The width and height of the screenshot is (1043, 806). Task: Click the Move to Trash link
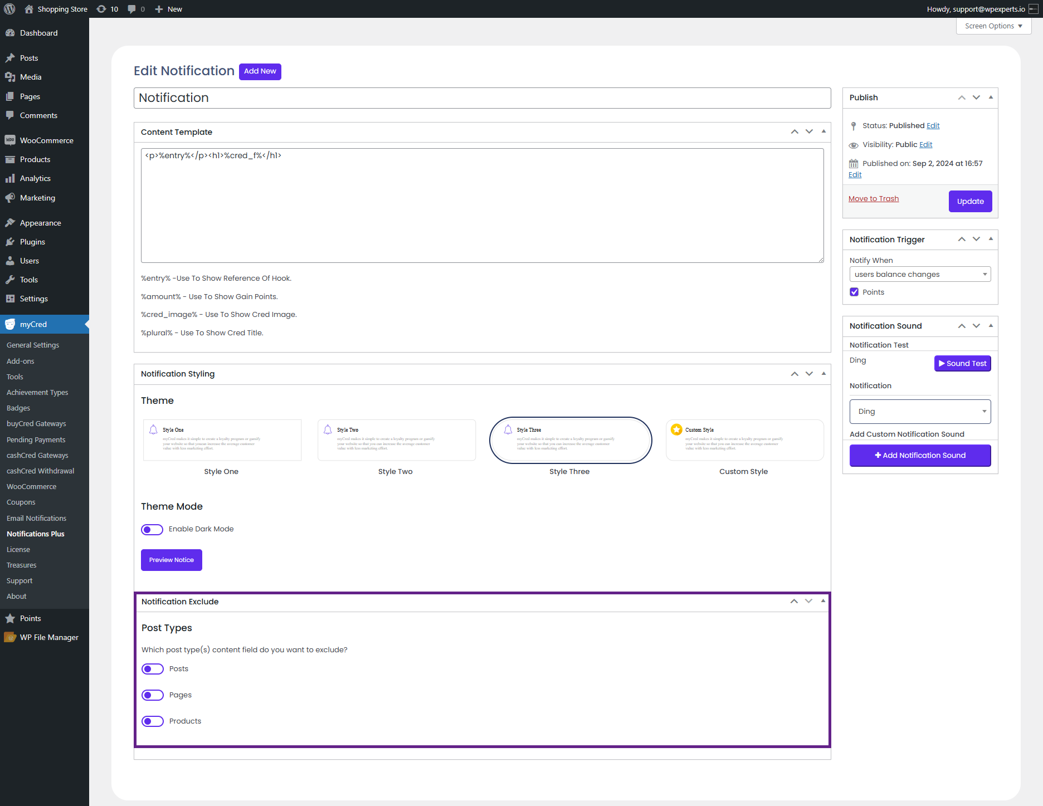873,199
